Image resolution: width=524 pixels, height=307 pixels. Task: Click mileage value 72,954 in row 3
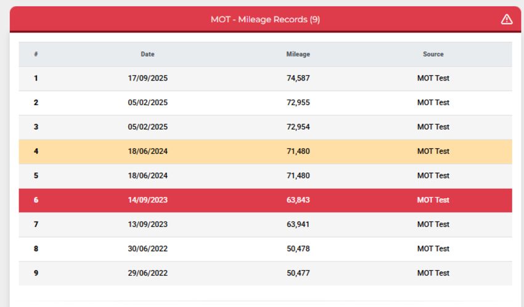[298, 127]
